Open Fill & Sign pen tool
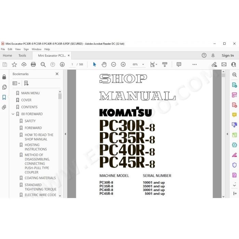The width and height of the screenshot is (239, 239). click(x=234, y=155)
